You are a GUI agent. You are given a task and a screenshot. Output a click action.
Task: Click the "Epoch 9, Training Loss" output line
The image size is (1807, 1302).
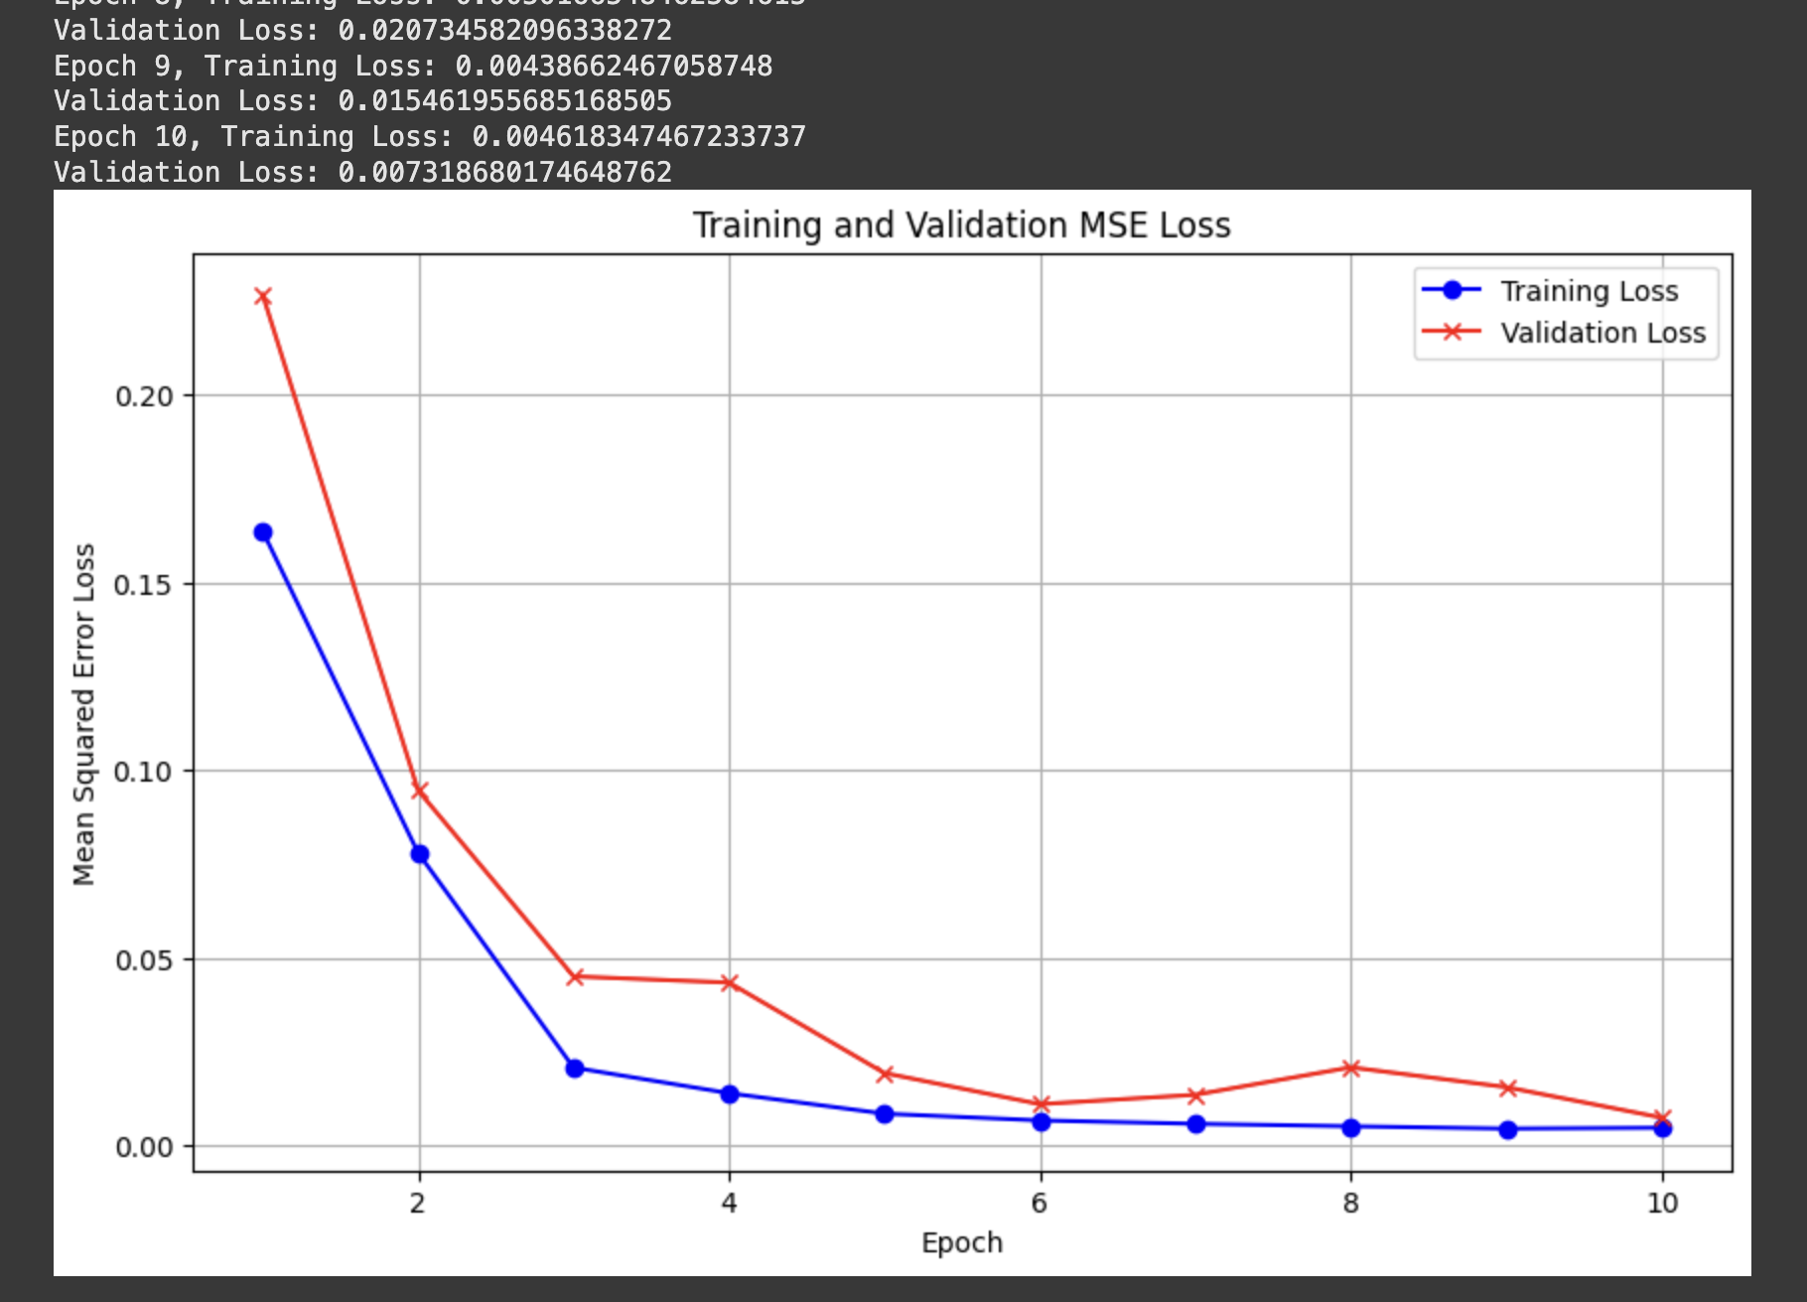[413, 67]
